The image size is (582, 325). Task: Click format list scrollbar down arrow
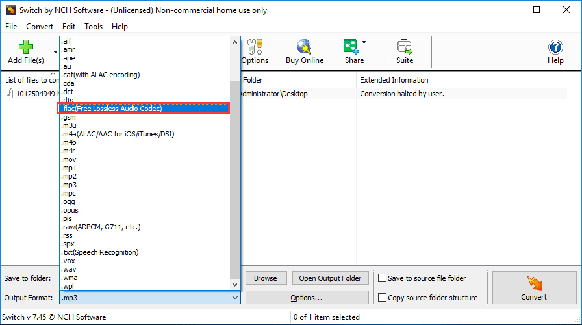point(234,285)
